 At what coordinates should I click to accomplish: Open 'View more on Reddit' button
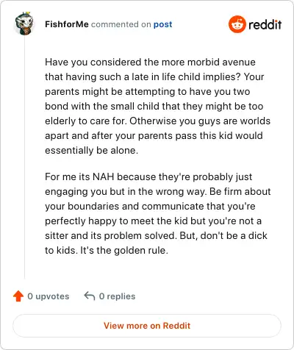147,326
